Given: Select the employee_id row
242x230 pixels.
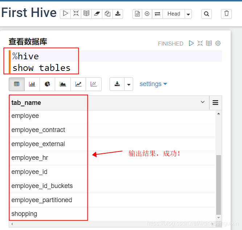Looking at the screenshot, I should coord(112,172).
